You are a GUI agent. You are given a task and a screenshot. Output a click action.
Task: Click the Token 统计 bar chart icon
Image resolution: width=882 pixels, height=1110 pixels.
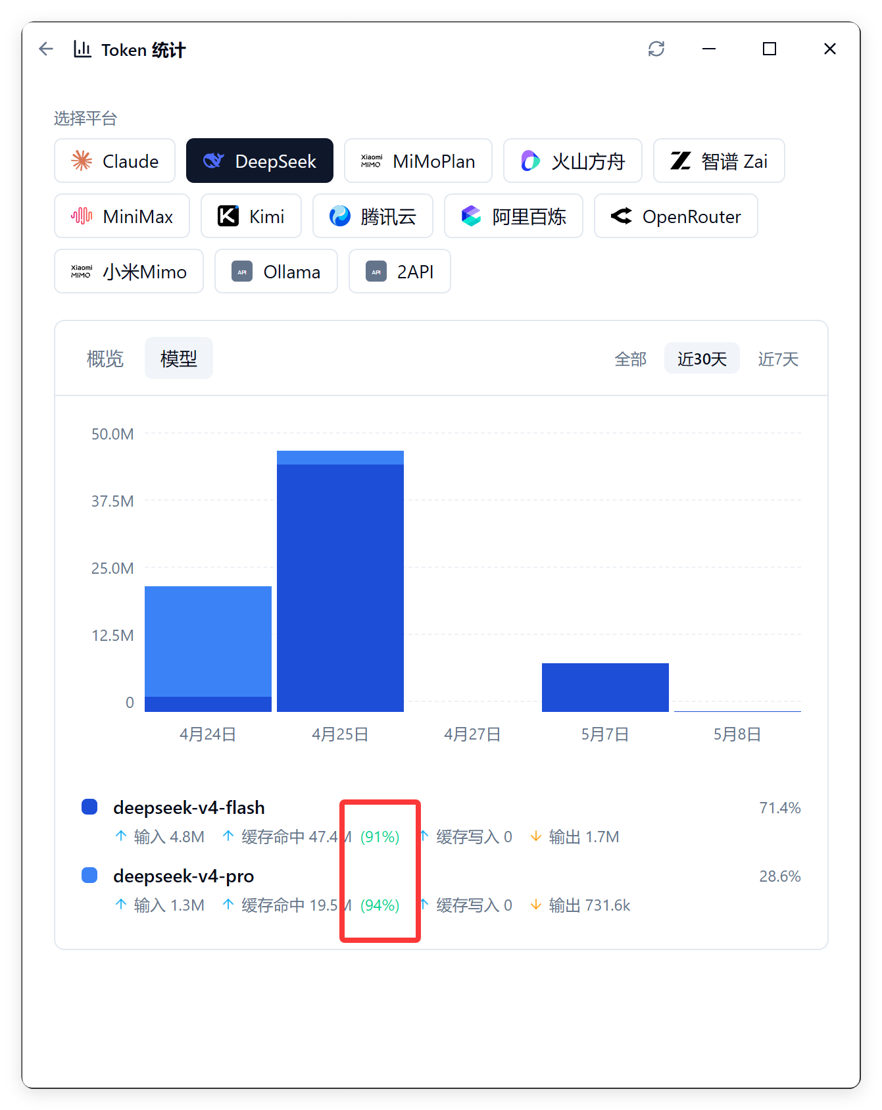(x=82, y=49)
